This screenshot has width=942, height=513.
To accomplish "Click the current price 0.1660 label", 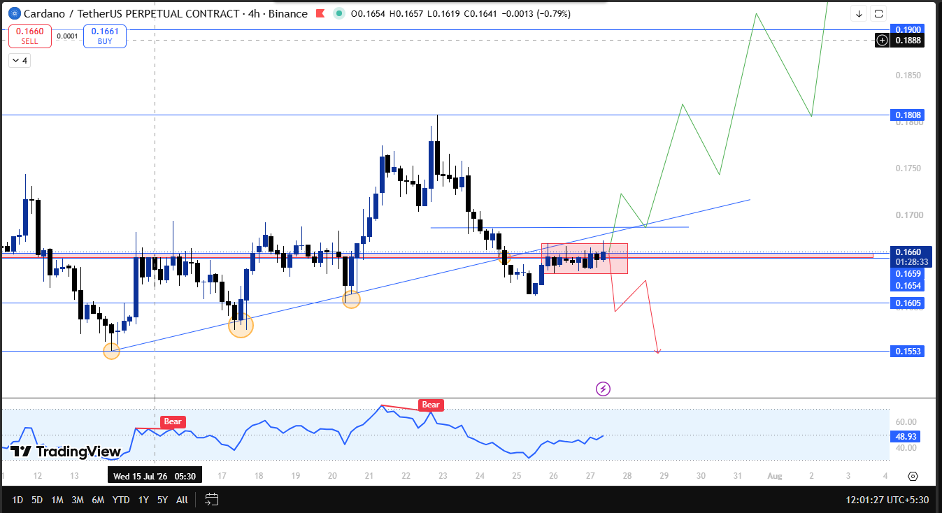I will 908,252.
